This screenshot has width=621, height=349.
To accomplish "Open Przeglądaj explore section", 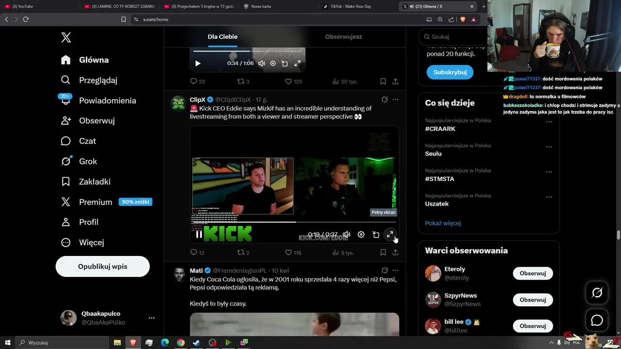I will 89,80.
